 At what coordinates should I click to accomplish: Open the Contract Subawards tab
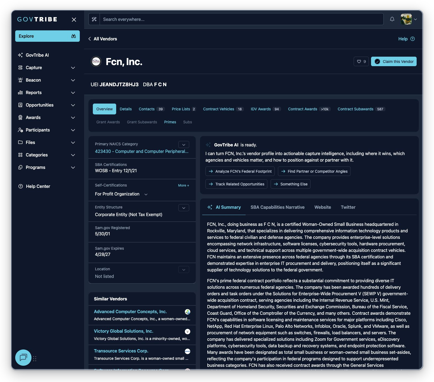pyautogui.click(x=361, y=109)
